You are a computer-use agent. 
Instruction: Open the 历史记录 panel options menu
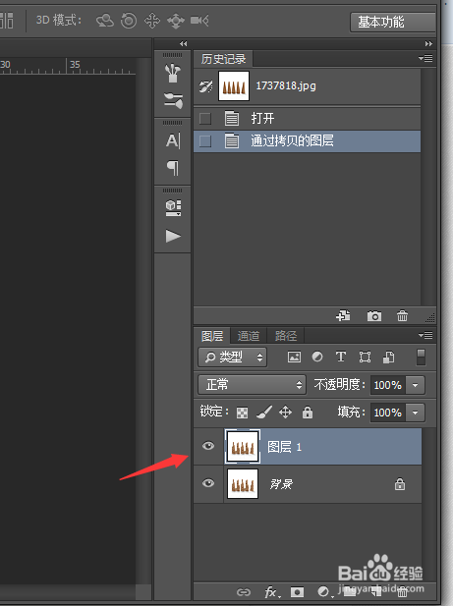tap(425, 59)
